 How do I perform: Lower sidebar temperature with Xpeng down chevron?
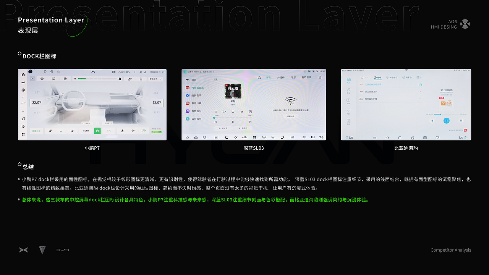[x=23, y=112]
